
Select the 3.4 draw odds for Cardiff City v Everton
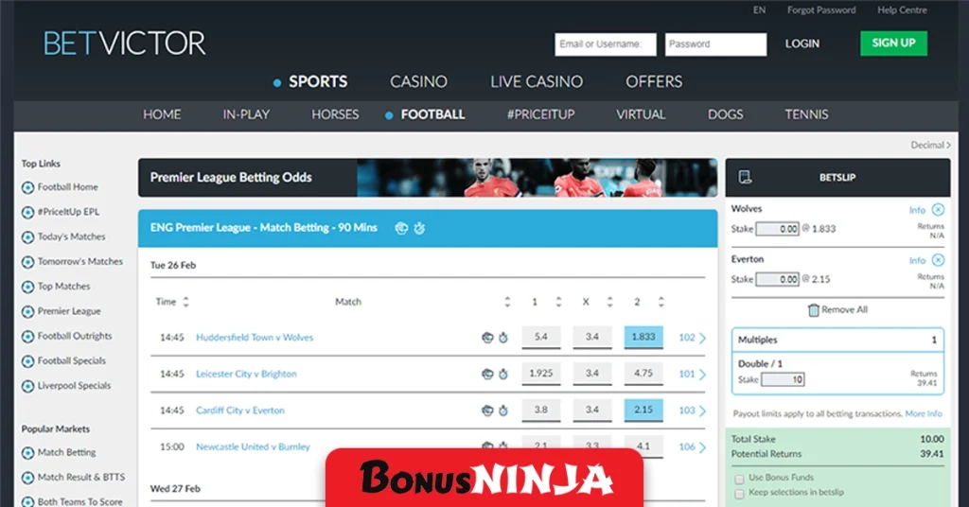(x=592, y=410)
